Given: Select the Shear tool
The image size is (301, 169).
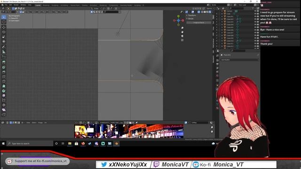Looking at the screenshot, I should (x=4, y=110).
